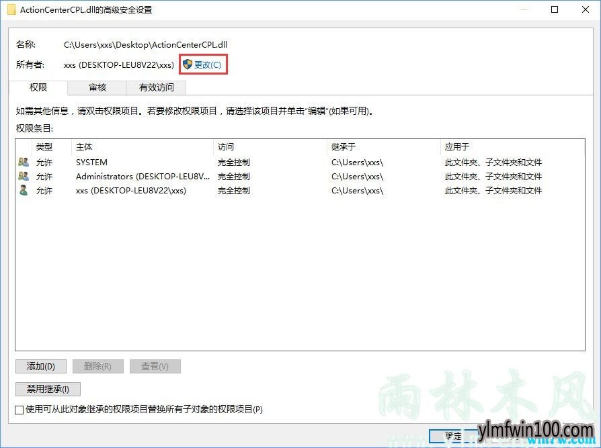Sort by the 主体 column header
Screen dimensions: 601x448
143,146
